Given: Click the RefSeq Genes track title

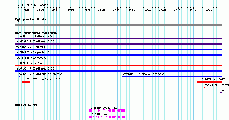Looking at the screenshot, I should [26, 105].
